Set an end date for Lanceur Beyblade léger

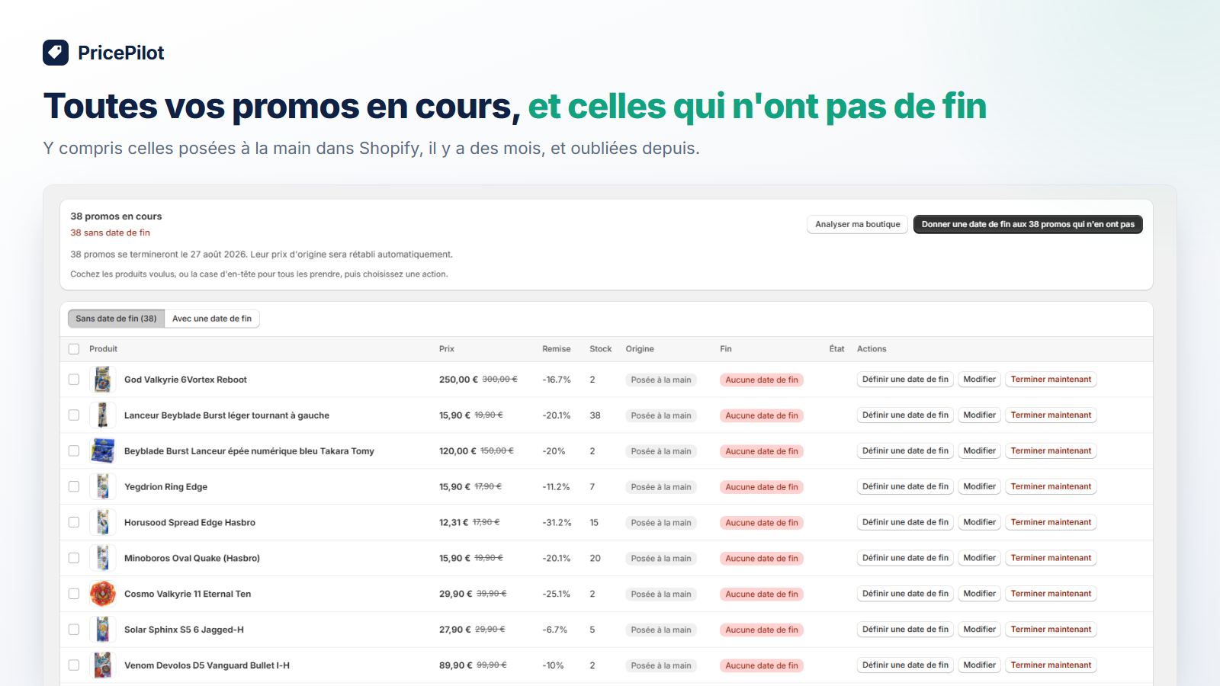click(x=905, y=415)
